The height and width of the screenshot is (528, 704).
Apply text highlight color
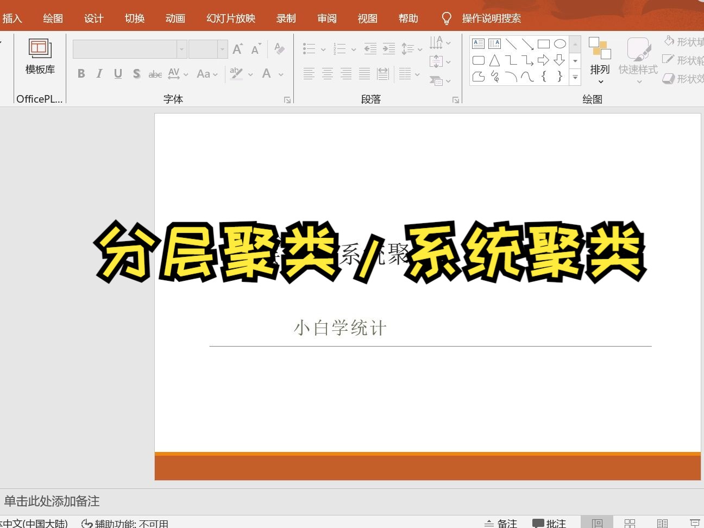pyautogui.click(x=236, y=73)
